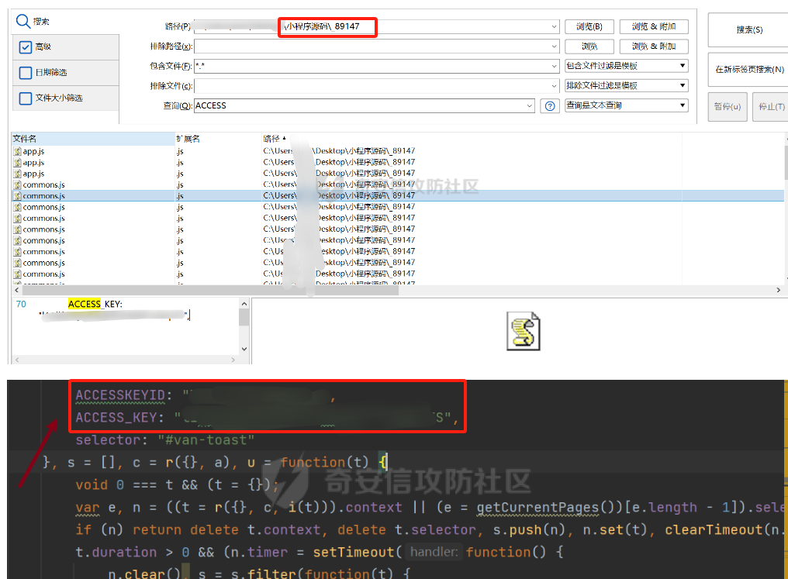Viewport: 788px width, 579px height.
Task: Open the 包含文件过滤是模板 dropdown
Action: click(x=626, y=66)
